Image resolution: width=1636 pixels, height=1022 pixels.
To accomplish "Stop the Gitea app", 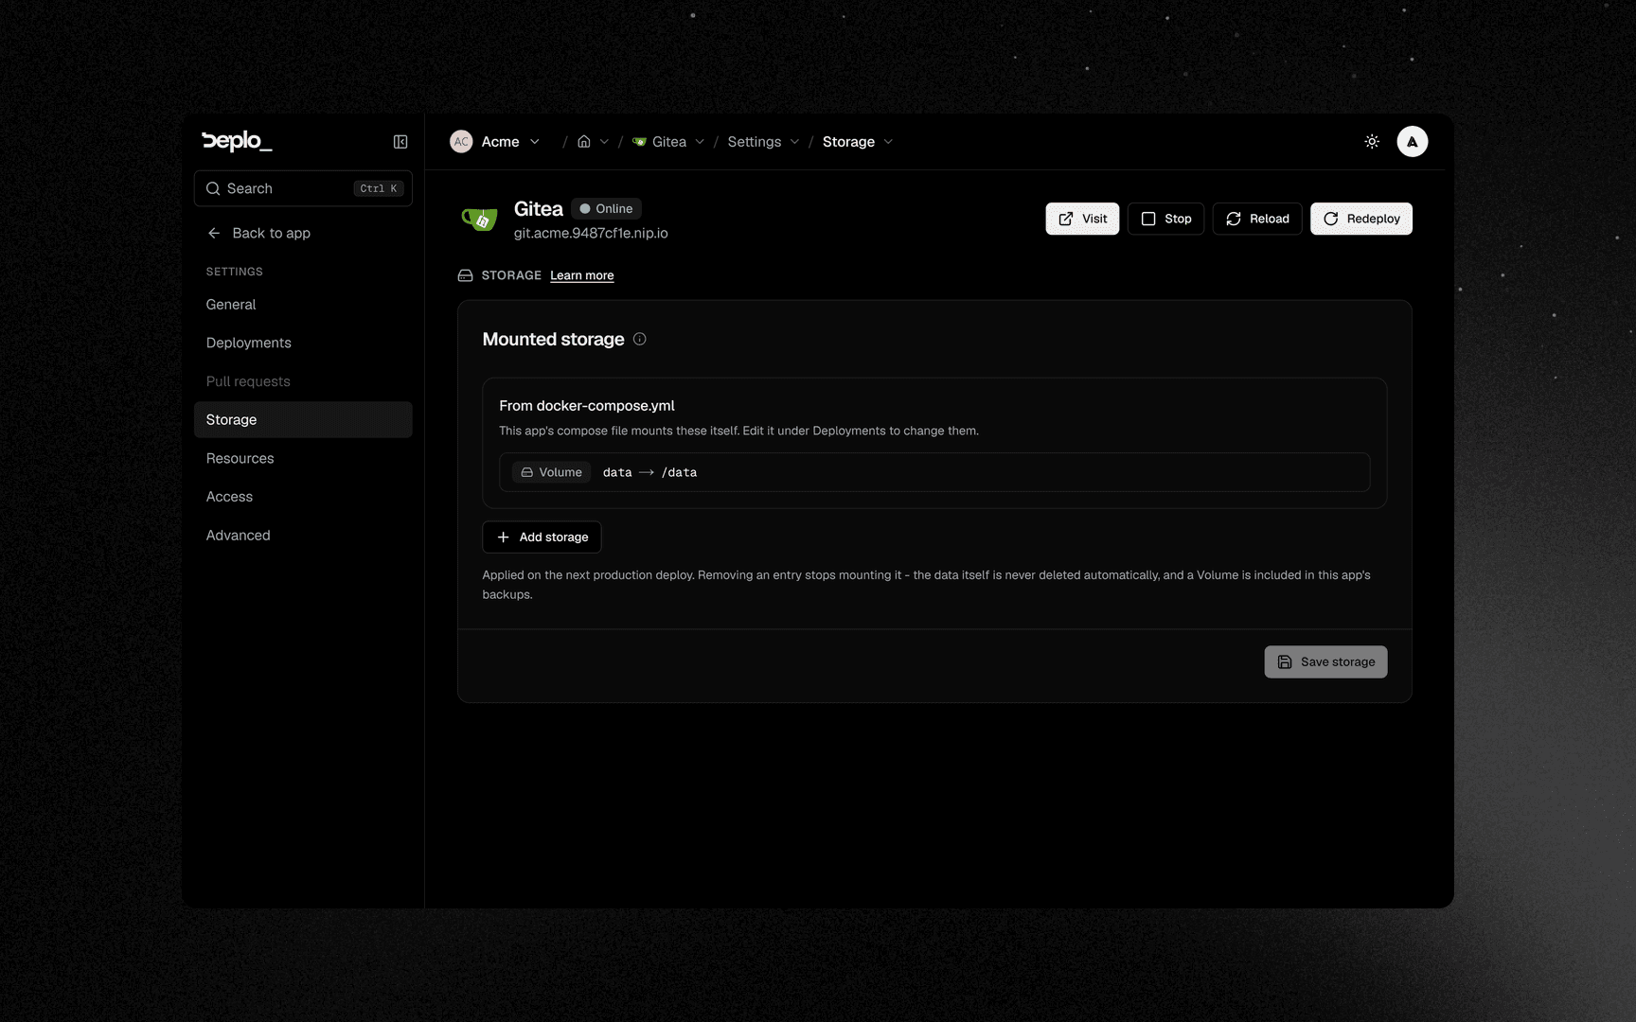I will pyautogui.click(x=1165, y=219).
